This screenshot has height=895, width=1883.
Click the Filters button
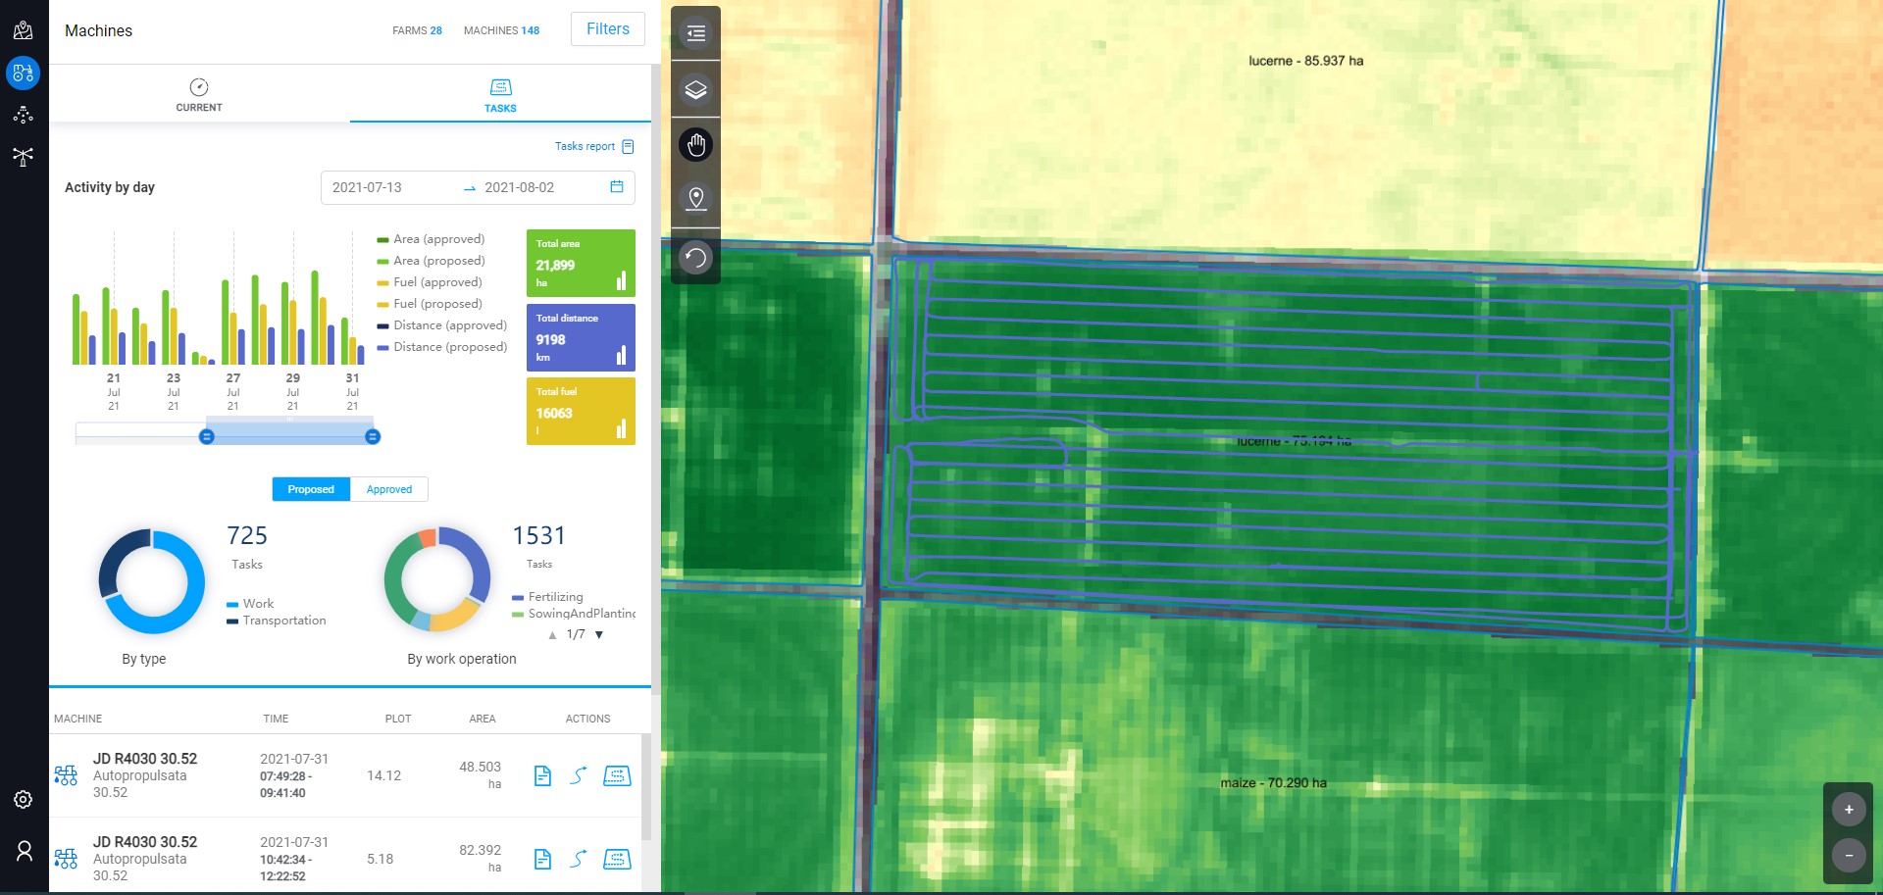(608, 29)
